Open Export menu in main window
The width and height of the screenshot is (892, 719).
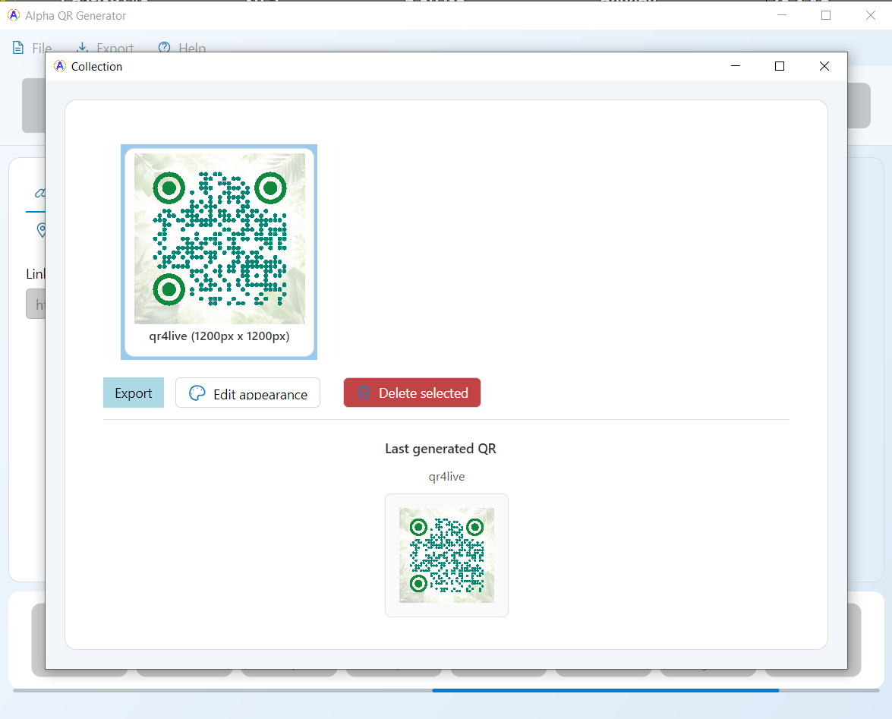click(106, 48)
